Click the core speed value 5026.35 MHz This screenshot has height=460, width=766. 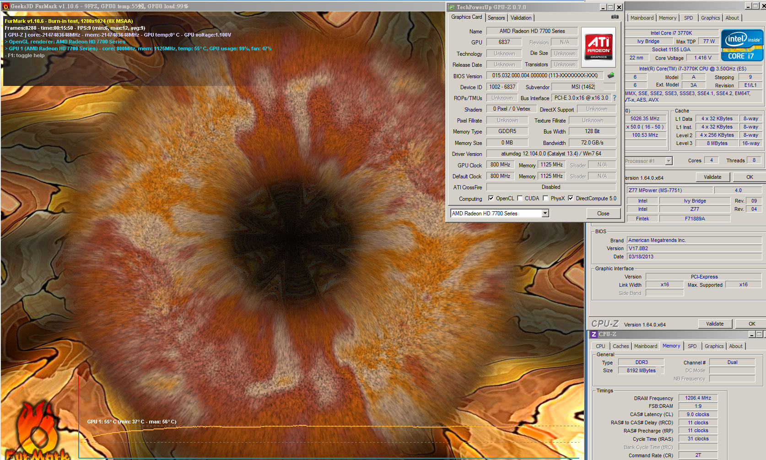[645, 118]
